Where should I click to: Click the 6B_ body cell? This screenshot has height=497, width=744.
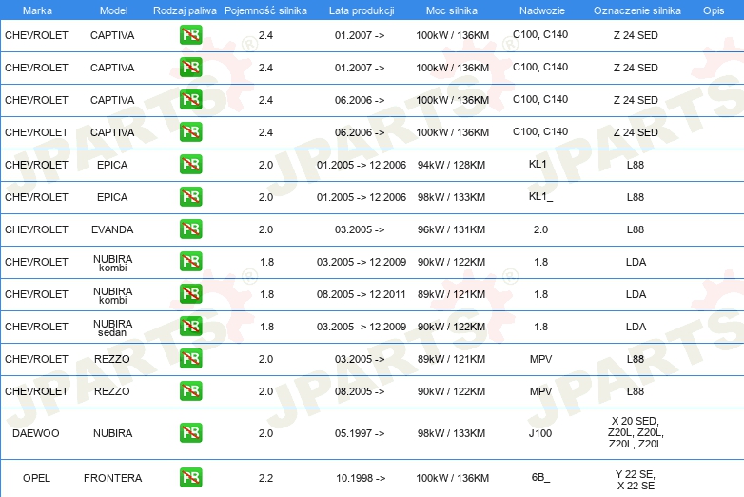pyautogui.click(x=540, y=477)
